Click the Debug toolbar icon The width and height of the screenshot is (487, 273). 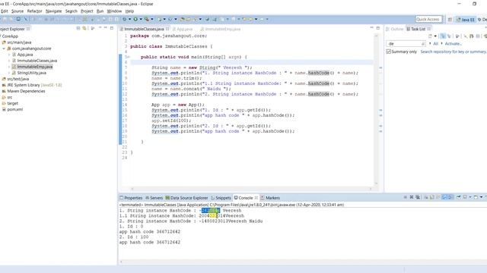click(124, 19)
